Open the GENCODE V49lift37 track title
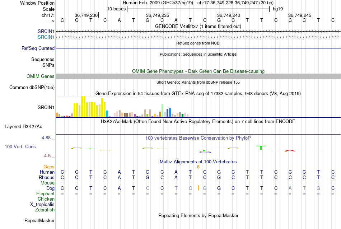The width and height of the screenshot is (341, 229). (x=198, y=26)
